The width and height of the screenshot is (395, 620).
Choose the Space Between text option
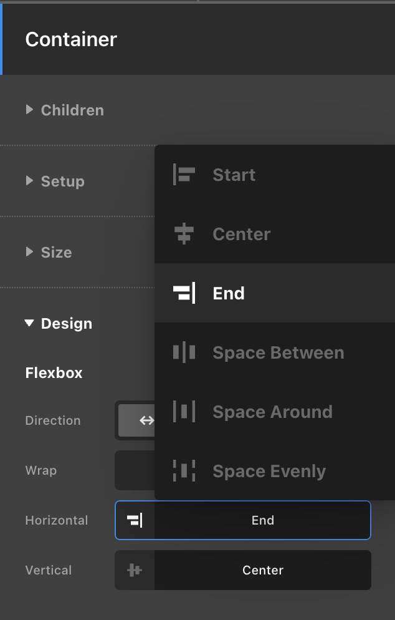(278, 352)
